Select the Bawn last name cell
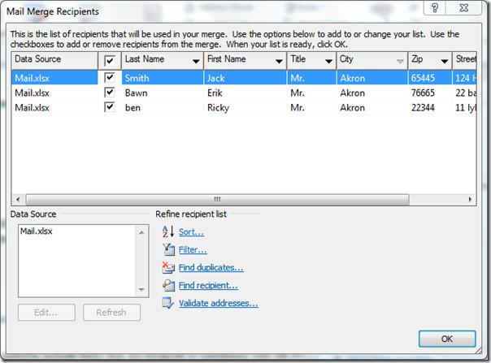 coord(163,93)
